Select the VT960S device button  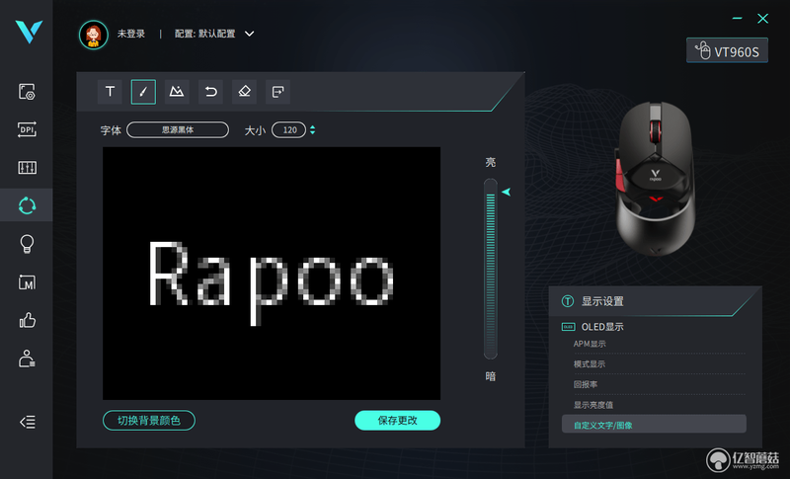727,51
